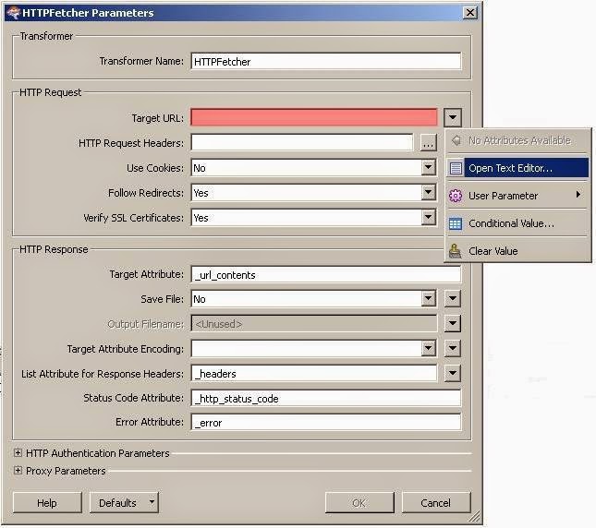Expand Proxy Parameters section
This screenshot has width=596, height=528.
(18, 470)
